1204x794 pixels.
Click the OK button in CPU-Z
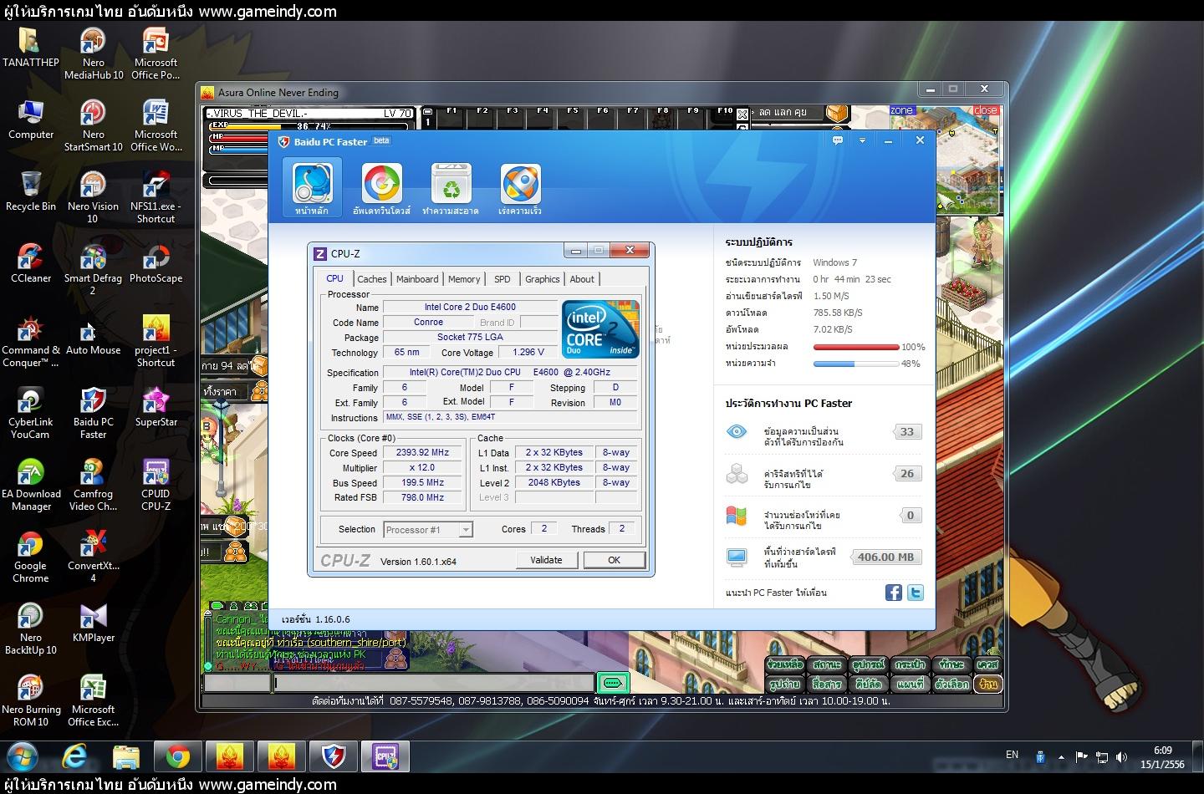pyautogui.click(x=614, y=560)
